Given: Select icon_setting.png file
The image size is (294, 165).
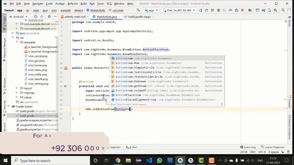Looking at the screenshot, I should [38, 83].
